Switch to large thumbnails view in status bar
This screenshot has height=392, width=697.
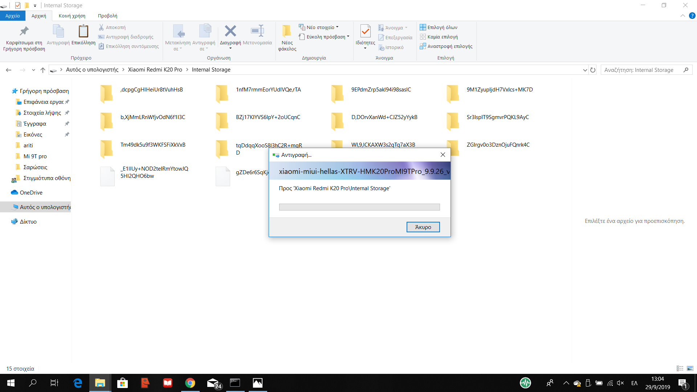coord(690,368)
